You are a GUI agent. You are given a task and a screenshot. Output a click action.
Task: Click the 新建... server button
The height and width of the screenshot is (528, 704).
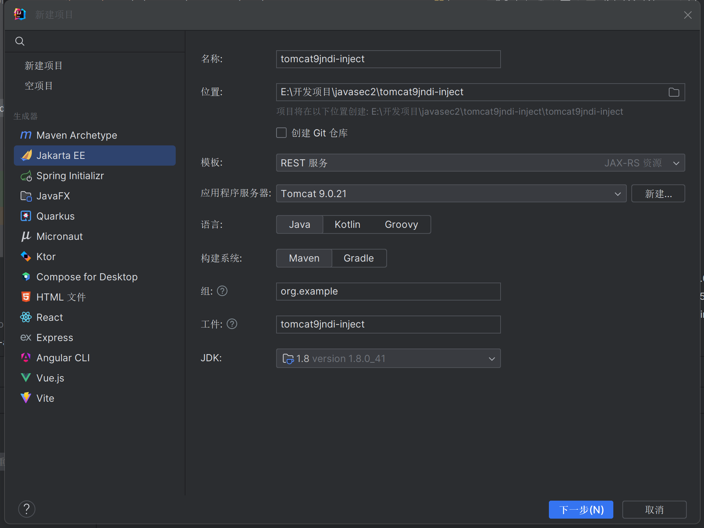(x=658, y=194)
